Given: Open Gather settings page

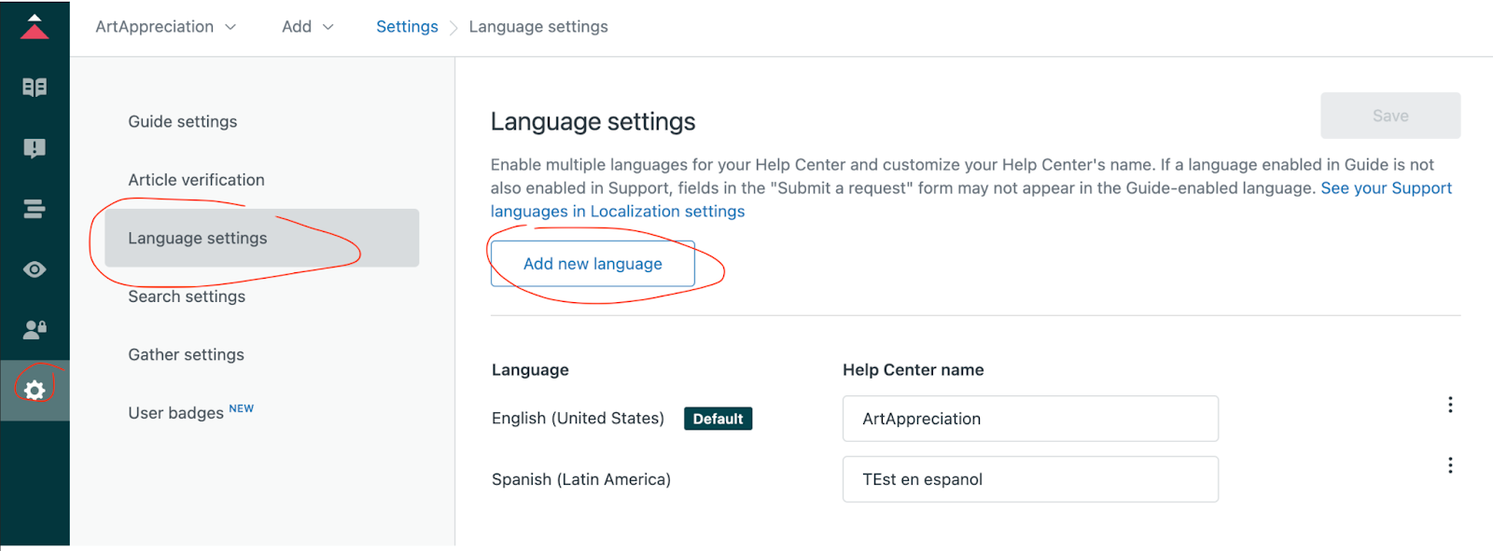Looking at the screenshot, I should pos(186,354).
